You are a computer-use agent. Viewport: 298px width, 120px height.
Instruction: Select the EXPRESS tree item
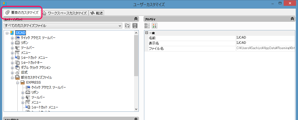pos(33,82)
